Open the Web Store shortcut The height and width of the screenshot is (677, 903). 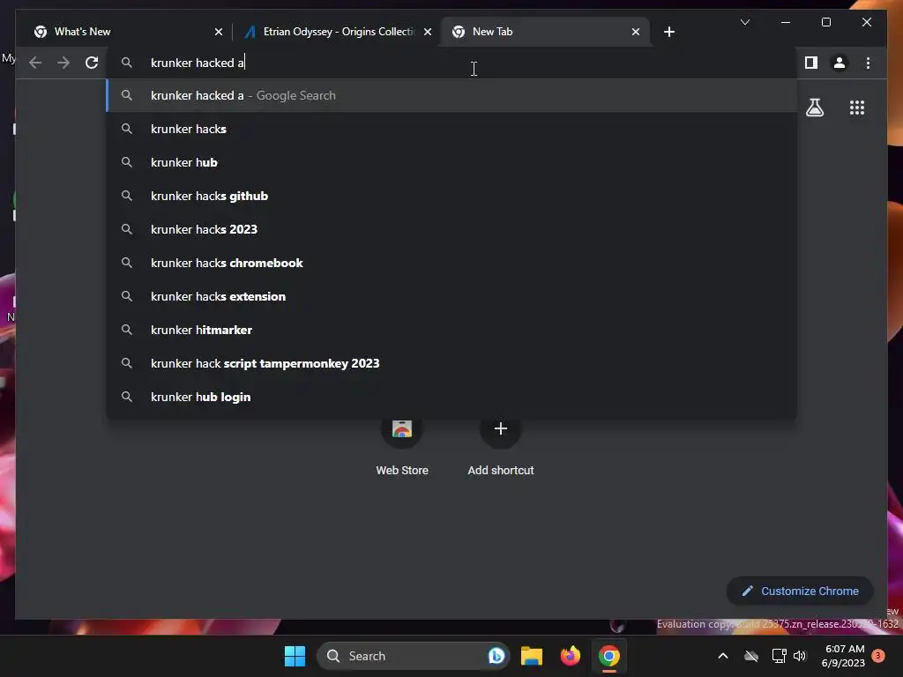click(402, 447)
